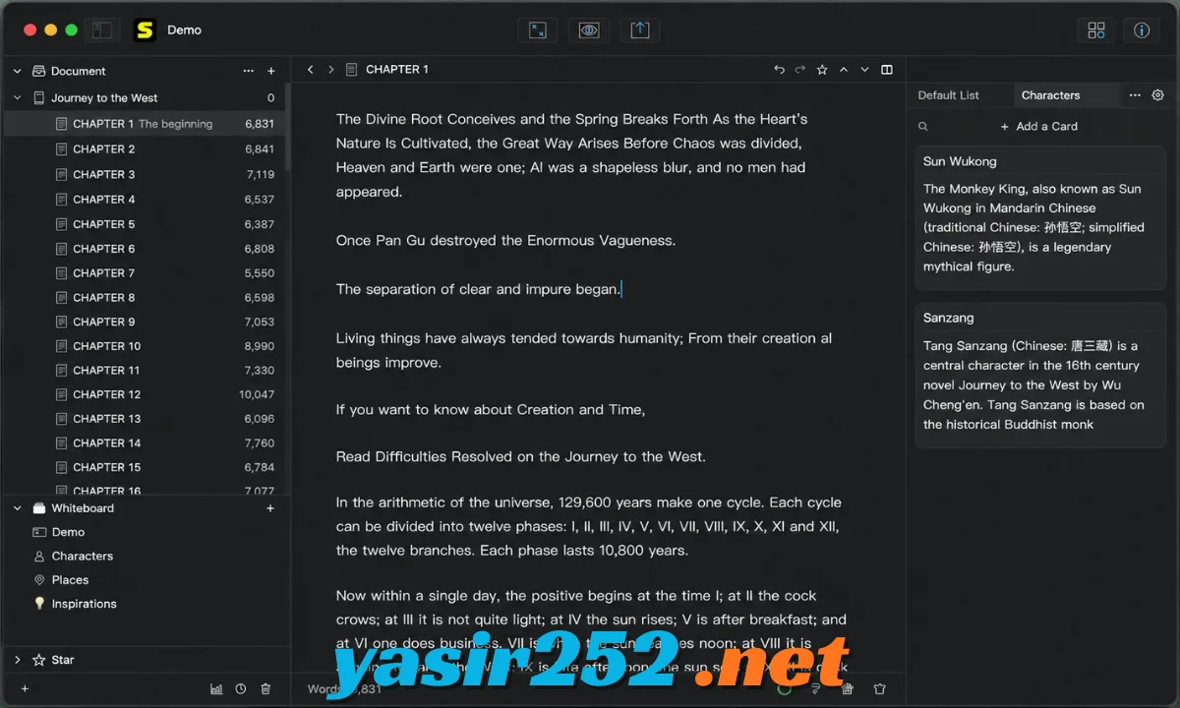1180x708 pixels.
Task: Open the grid layout icon at top right
Action: (x=1096, y=30)
